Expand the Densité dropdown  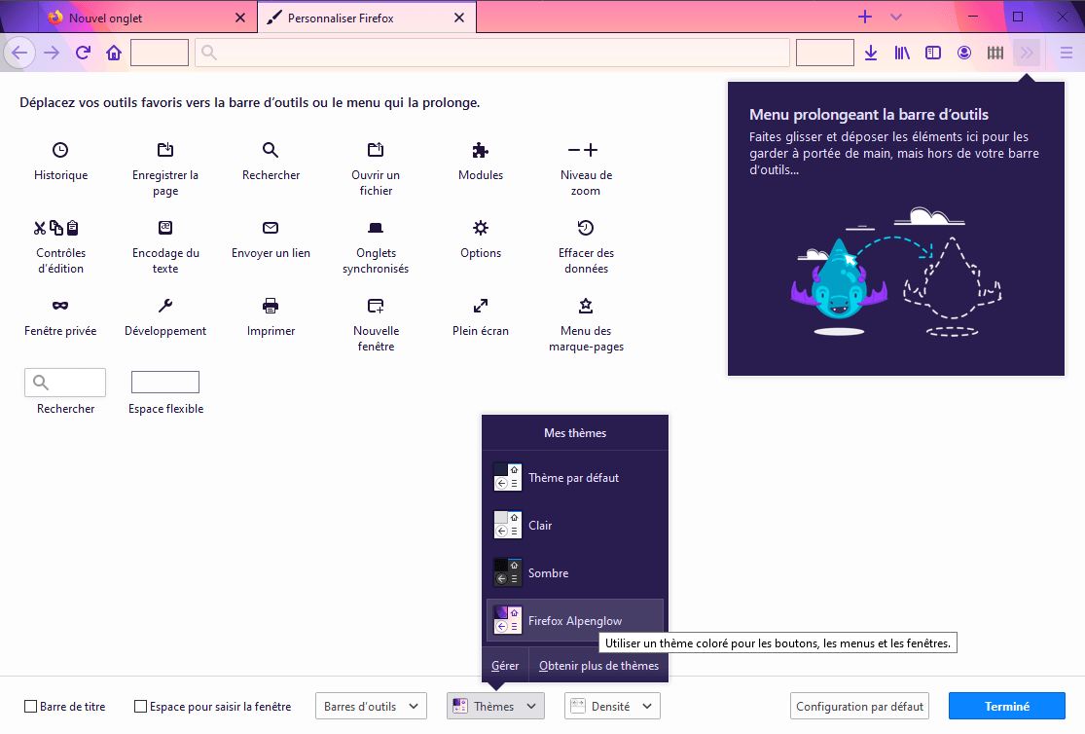(x=612, y=707)
